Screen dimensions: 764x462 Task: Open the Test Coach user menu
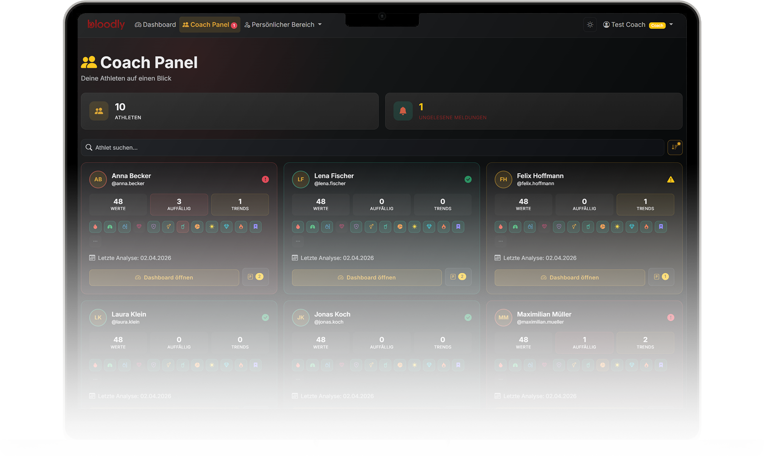tap(638, 25)
